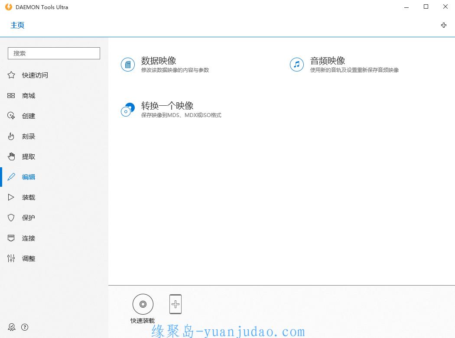455x338 pixels.
Task: Switch to the 主页 home tab
Action: point(17,25)
